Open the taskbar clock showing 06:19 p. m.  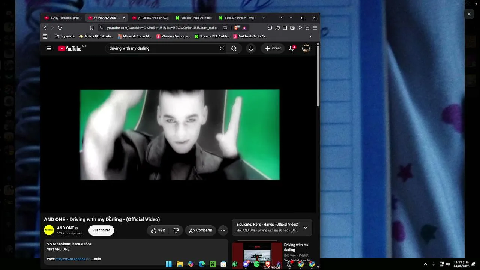[461, 264]
